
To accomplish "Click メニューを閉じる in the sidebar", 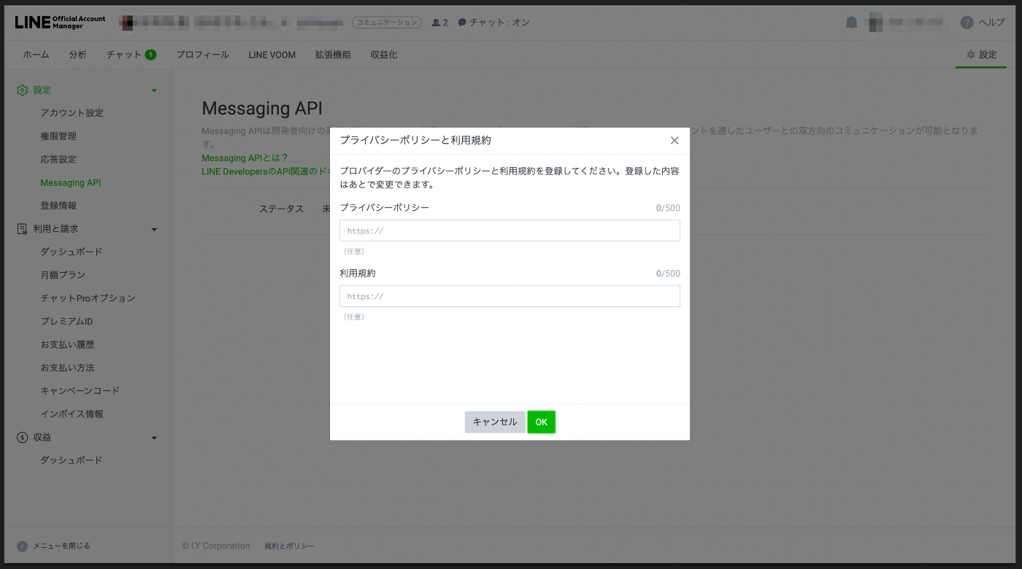I will (x=61, y=546).
